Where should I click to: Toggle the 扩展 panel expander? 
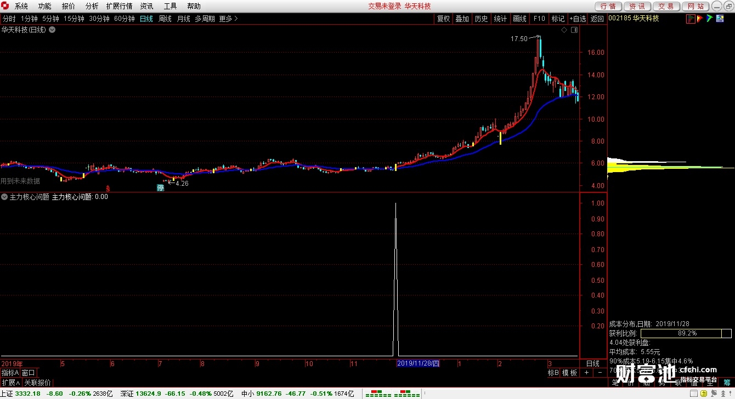pyautogui.click(x=11, y=383)
